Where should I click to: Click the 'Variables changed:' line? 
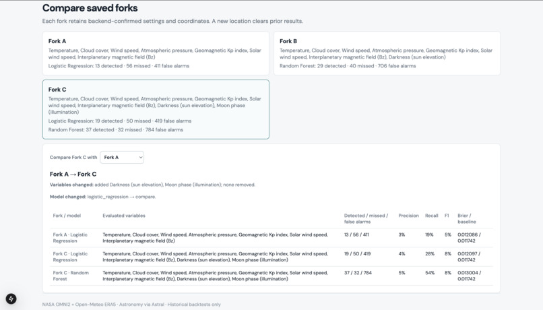(152, 185)
